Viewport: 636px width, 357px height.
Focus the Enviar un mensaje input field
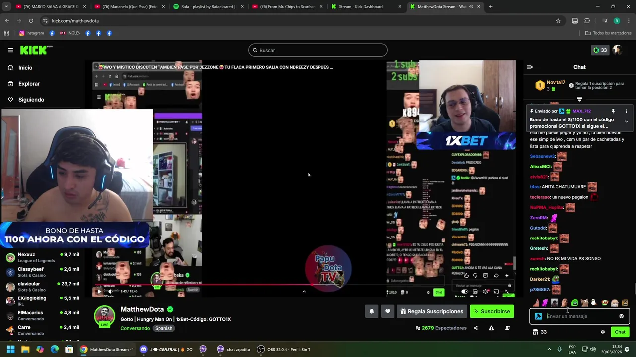click(x=579, y=316)
